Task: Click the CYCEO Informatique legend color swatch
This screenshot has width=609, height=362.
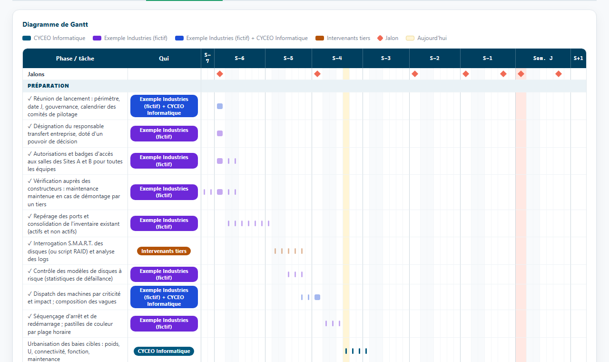Action: [x=27, y=38]
